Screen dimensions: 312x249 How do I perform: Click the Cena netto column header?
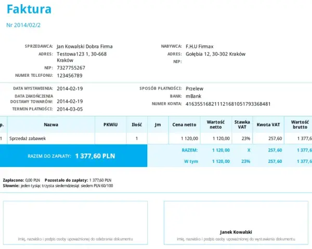(184, 125)
